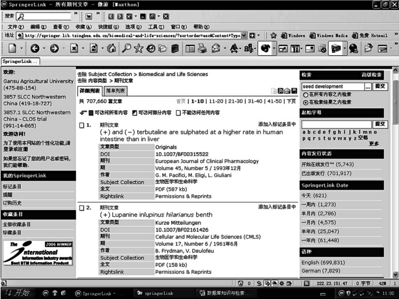The image size is (399, 299).
Task: Click 下页 next page link
Action: point(291,101)
